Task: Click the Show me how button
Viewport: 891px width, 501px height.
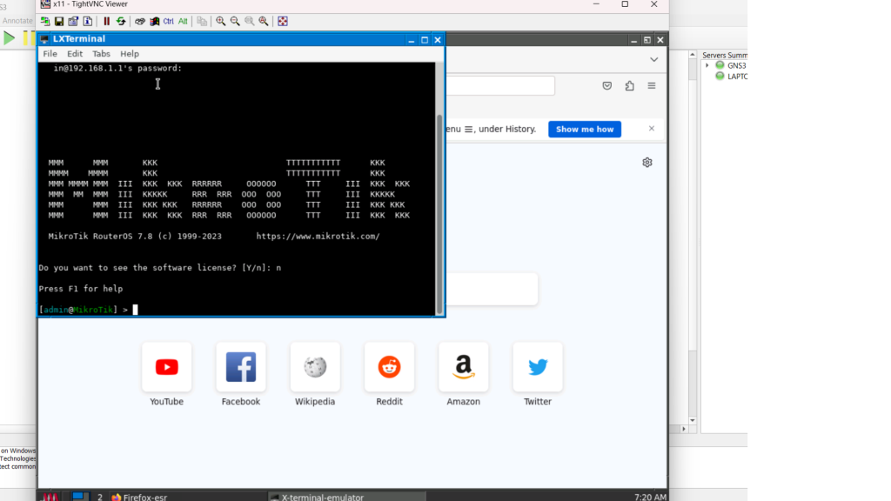Action: click(x=584, y=129)
